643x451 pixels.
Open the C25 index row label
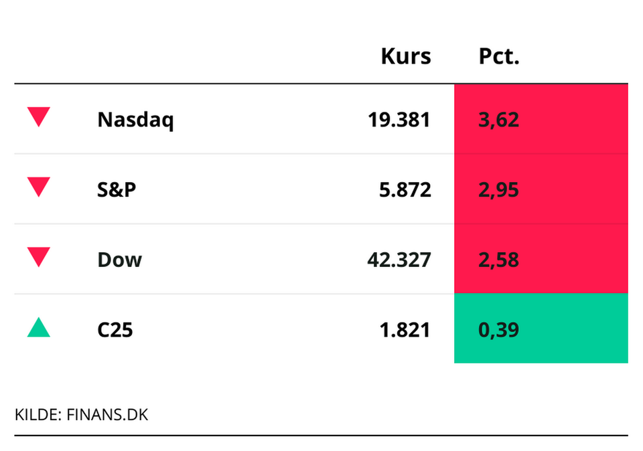click(115, 330)
